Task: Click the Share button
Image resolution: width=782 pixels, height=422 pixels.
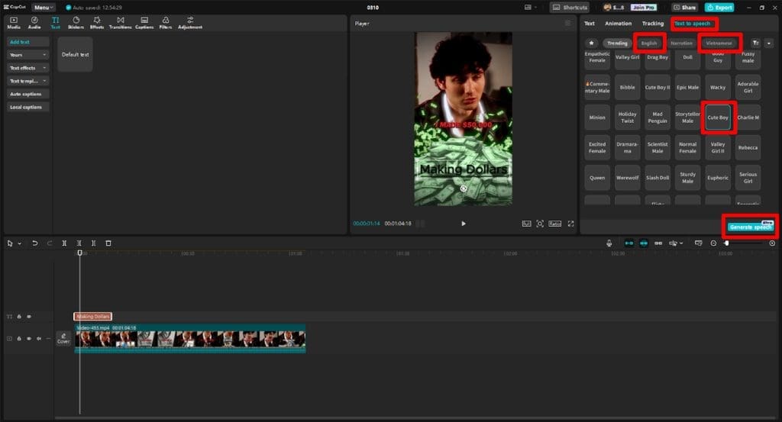Action: coord(684,8)
